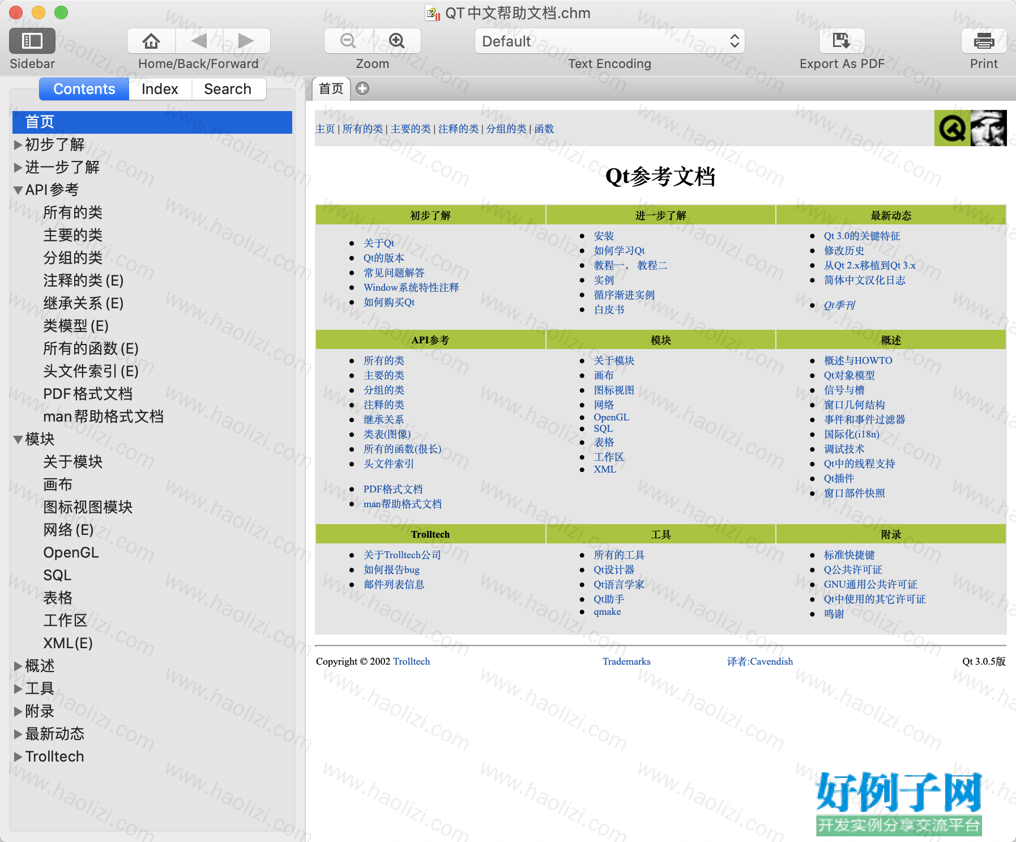
Task: Open the 国际化(i18n) link
Action: point(852,434)
